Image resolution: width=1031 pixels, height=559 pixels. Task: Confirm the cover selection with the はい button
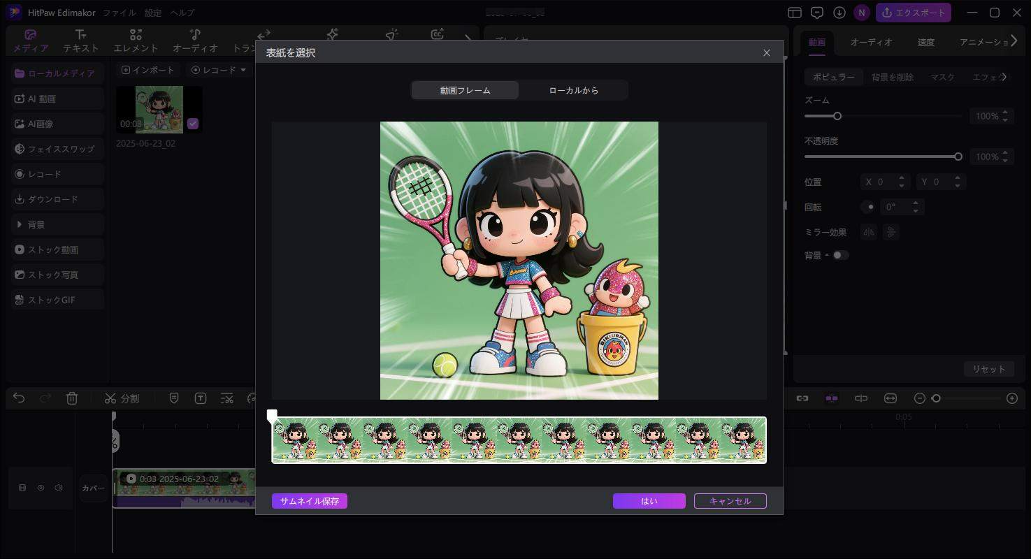tap(649, 501)
